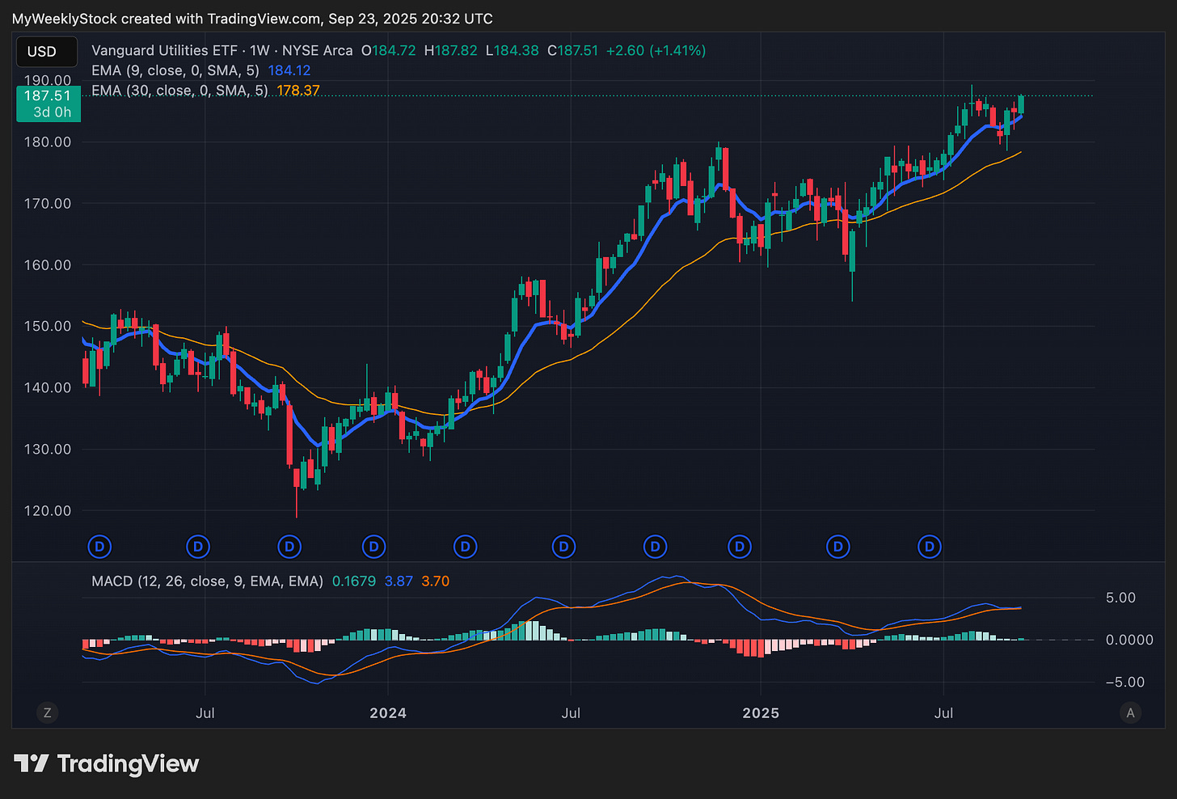Screen dimensions: 1177x799
Task: Click the EMA 30 value 178.37
Action: pyautogui.click(x=298, y=91)
